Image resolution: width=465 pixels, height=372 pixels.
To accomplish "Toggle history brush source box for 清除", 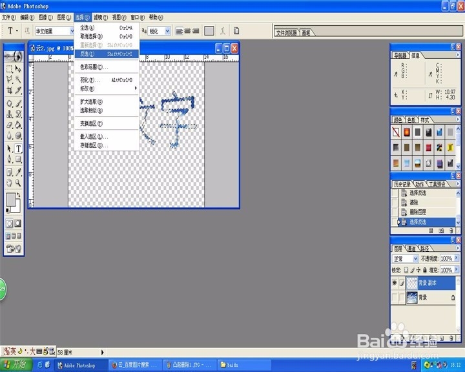I will (x=395, y=202).
